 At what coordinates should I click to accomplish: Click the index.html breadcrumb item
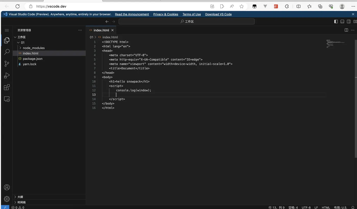click(x=110, y=37)
